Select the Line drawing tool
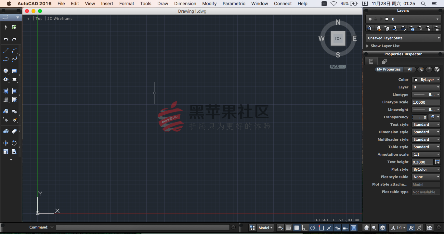The height and width of the screenshot is (234, 444). pos(6,51)
